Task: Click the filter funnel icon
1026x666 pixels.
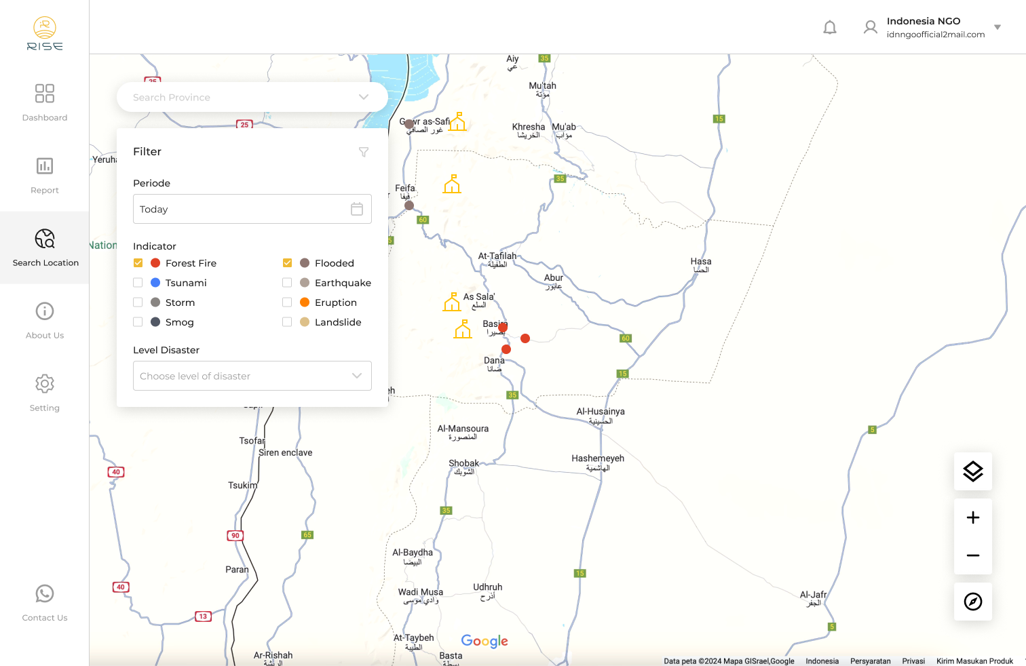Action: (x=364, y=152)
